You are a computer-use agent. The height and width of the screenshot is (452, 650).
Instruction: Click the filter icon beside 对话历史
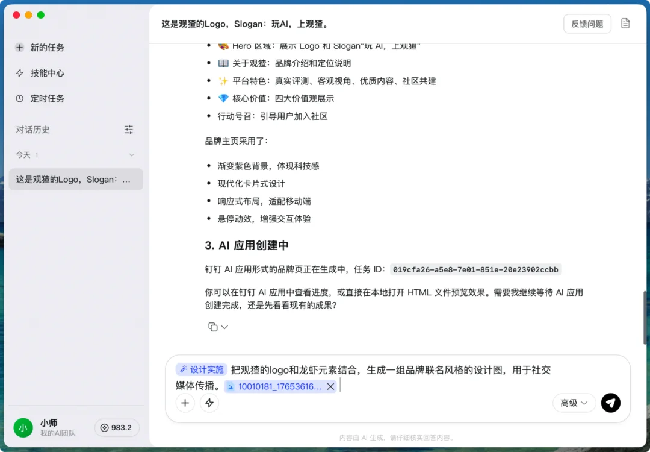pyautogui.click(x=128, y=129)
